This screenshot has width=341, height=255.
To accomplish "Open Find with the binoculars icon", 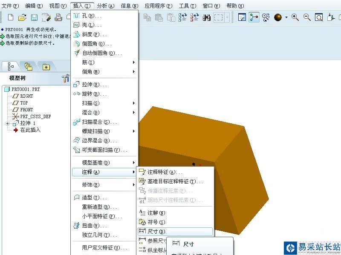I will click(x=207, y=17).
